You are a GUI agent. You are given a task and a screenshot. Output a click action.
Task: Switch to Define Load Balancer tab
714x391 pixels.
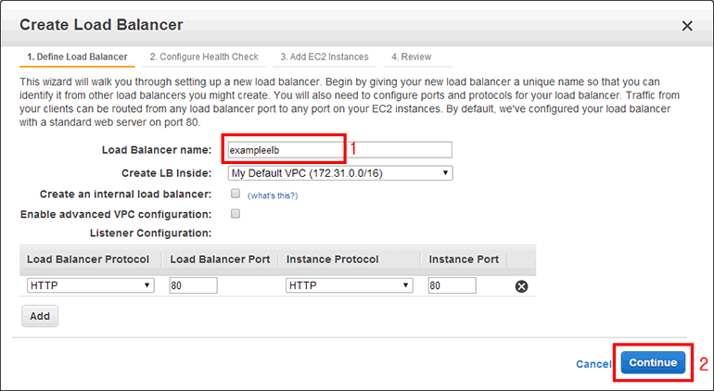[x=77, y=57]
